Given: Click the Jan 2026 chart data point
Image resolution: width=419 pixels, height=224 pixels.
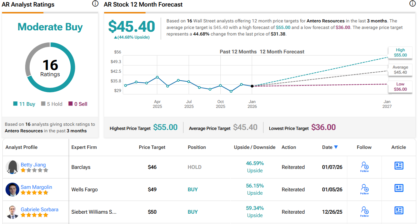Looking at the screenshot, I should 252,86.
